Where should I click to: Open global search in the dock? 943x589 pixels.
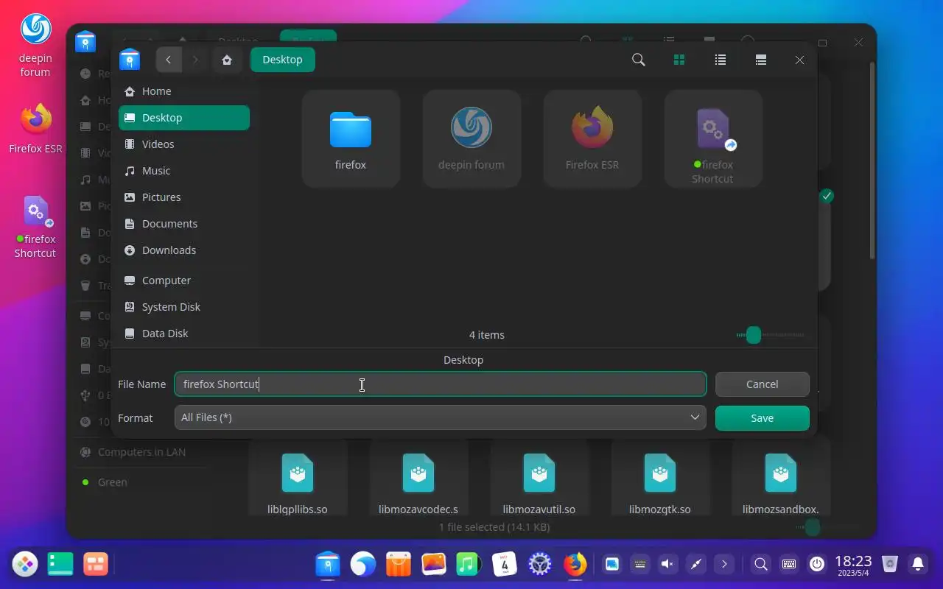tap(761, 565)
